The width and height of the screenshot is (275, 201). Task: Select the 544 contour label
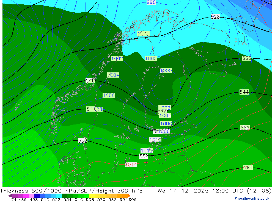[244, 92]
